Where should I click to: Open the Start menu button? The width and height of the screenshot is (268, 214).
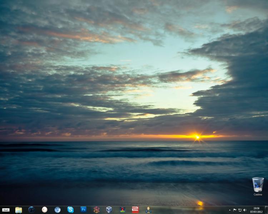[6, 210]
